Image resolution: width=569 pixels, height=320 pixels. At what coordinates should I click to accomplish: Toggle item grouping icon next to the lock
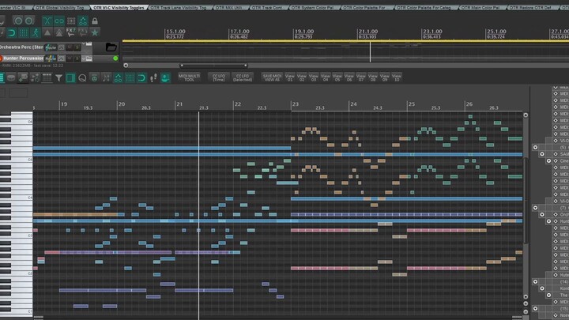pos(83,21)
